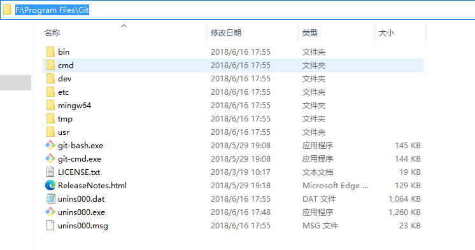Click the LICENSE.txt document icon
The height and width of the screenshot is (250, 475).
[50, 172]
